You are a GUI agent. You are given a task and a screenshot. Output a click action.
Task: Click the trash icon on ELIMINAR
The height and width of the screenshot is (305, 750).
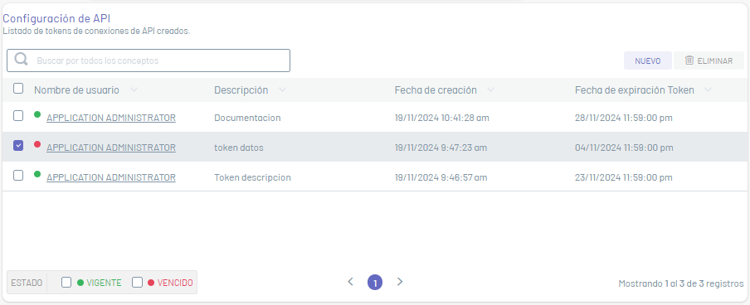[x=689, y=61]
